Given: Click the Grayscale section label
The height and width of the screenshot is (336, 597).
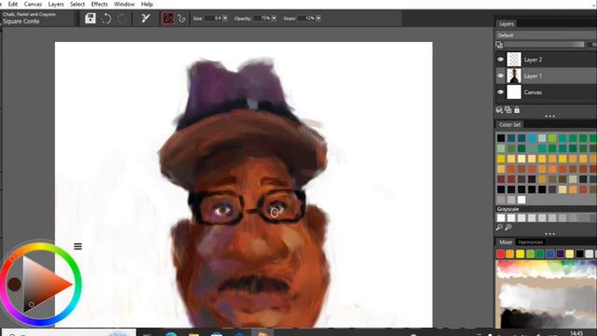Looking at the screenshot, I should click(507, 209).
